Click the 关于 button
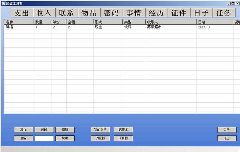240x152 pixels. tap(227, 130)
